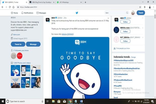
Task: Open the Windows Start menu
Action: pos(3,101)
